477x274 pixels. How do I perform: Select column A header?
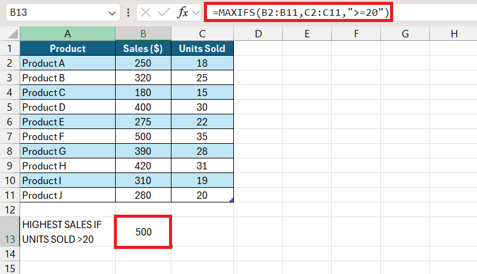67,34
